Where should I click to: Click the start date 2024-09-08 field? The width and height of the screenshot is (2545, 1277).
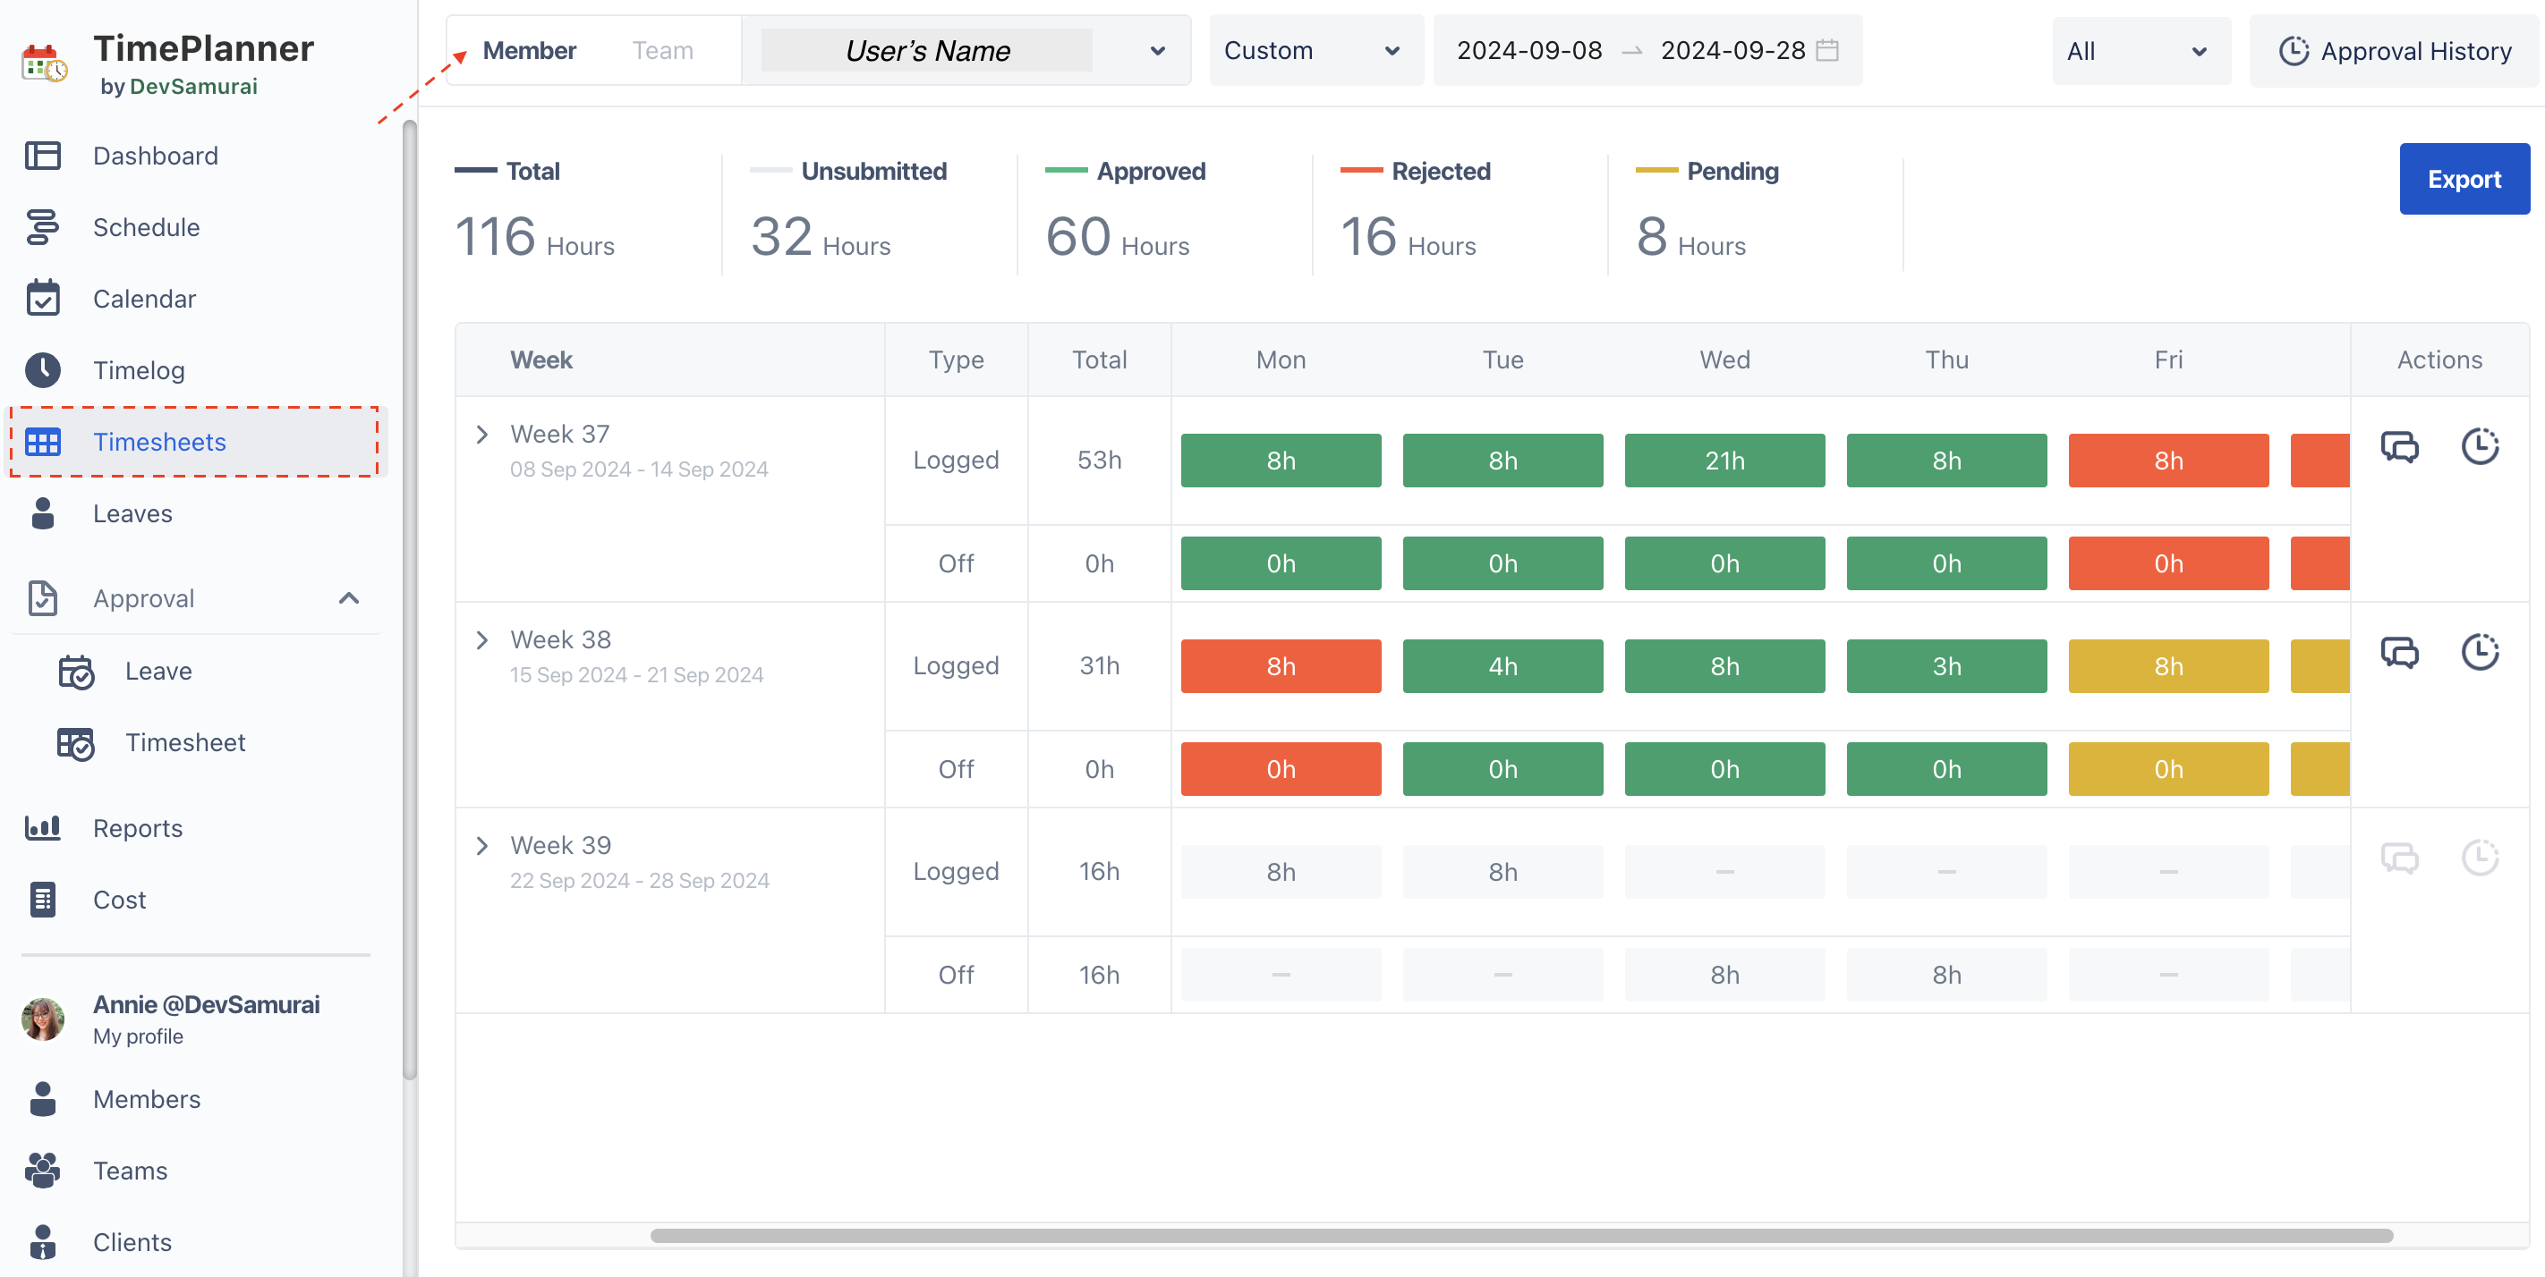point(1529,50)
